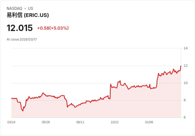Select the 01/06 date on x-axis
Image resolution: width=195 pixels, height=136 pixels.
coord(149,122)
